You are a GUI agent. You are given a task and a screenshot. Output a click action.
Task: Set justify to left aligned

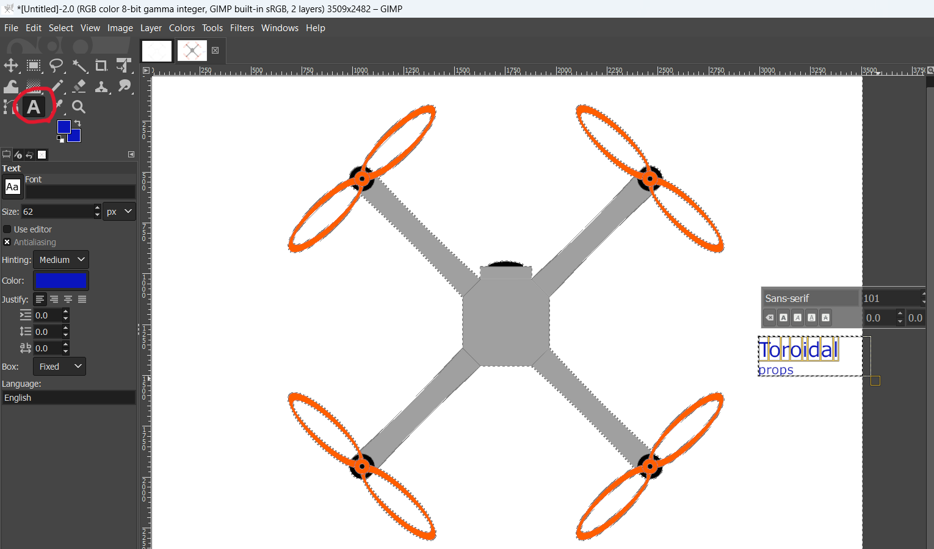(40, 299)
